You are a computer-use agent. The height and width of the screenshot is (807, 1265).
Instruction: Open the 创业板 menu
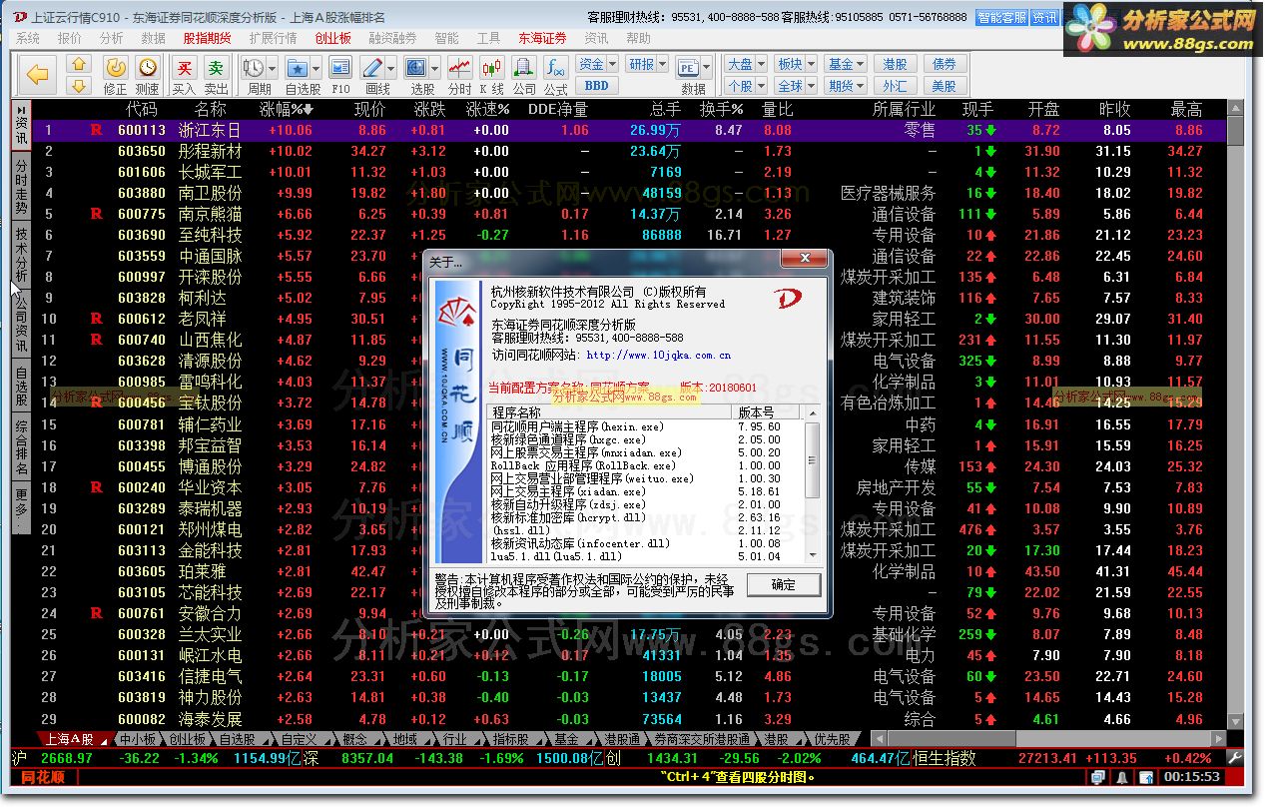point(333,39)
